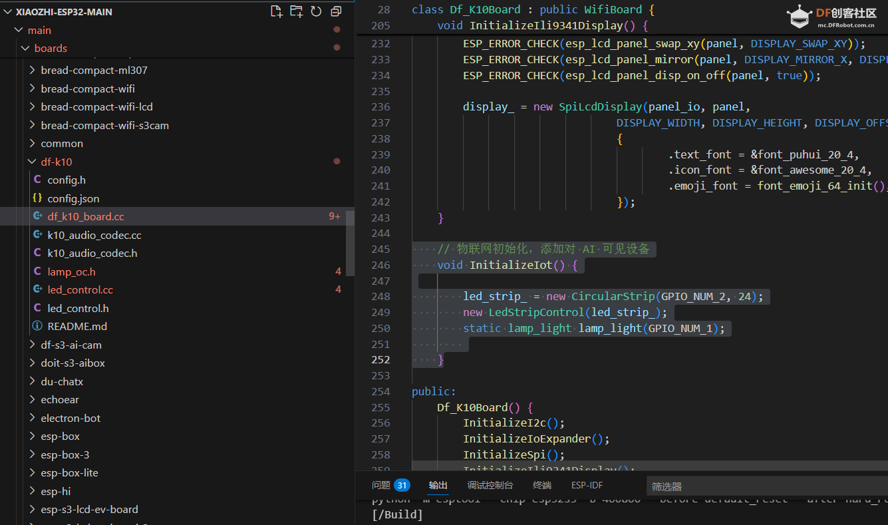This screenshot has height=525, width=888.
Task: Switch to the 终端 terminal tab
Action: (542, 485)
